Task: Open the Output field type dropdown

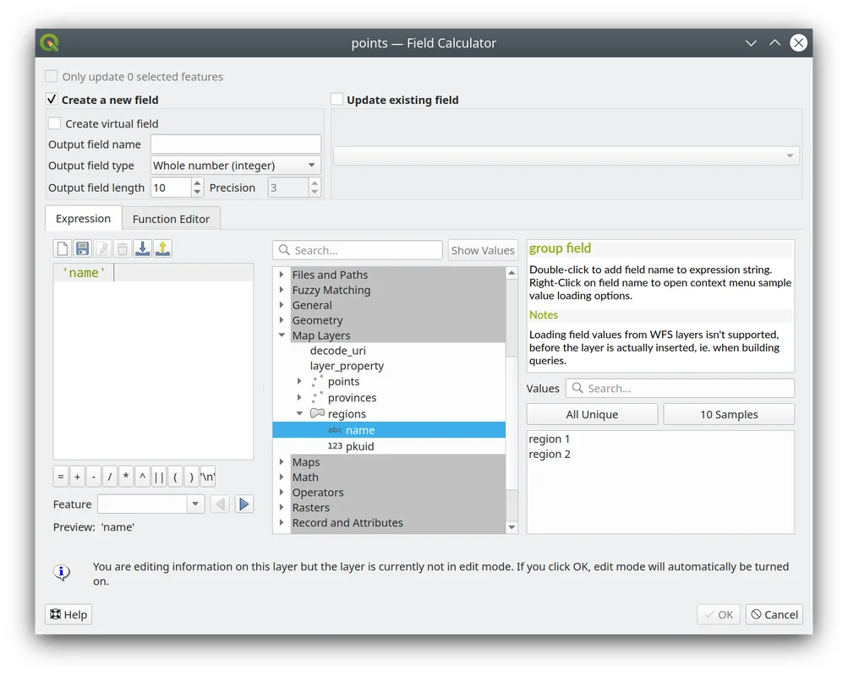Action: [235, 166]
